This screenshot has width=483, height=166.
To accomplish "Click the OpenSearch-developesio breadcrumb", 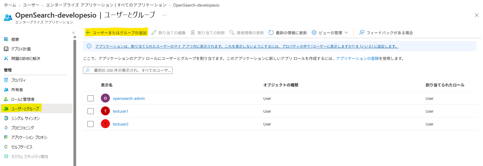I will [196, 5].
